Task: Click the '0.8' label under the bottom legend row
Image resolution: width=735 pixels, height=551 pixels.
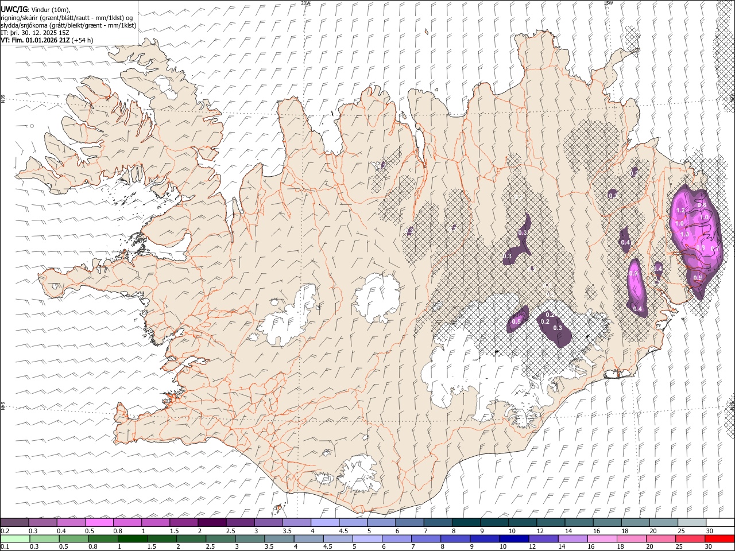Action: click(x=92, y=547)
